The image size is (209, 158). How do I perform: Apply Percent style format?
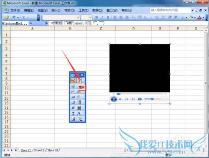pos(145,17)
